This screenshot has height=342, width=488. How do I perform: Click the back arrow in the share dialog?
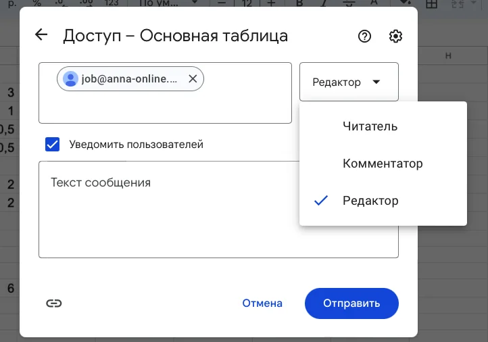(41, 36)
